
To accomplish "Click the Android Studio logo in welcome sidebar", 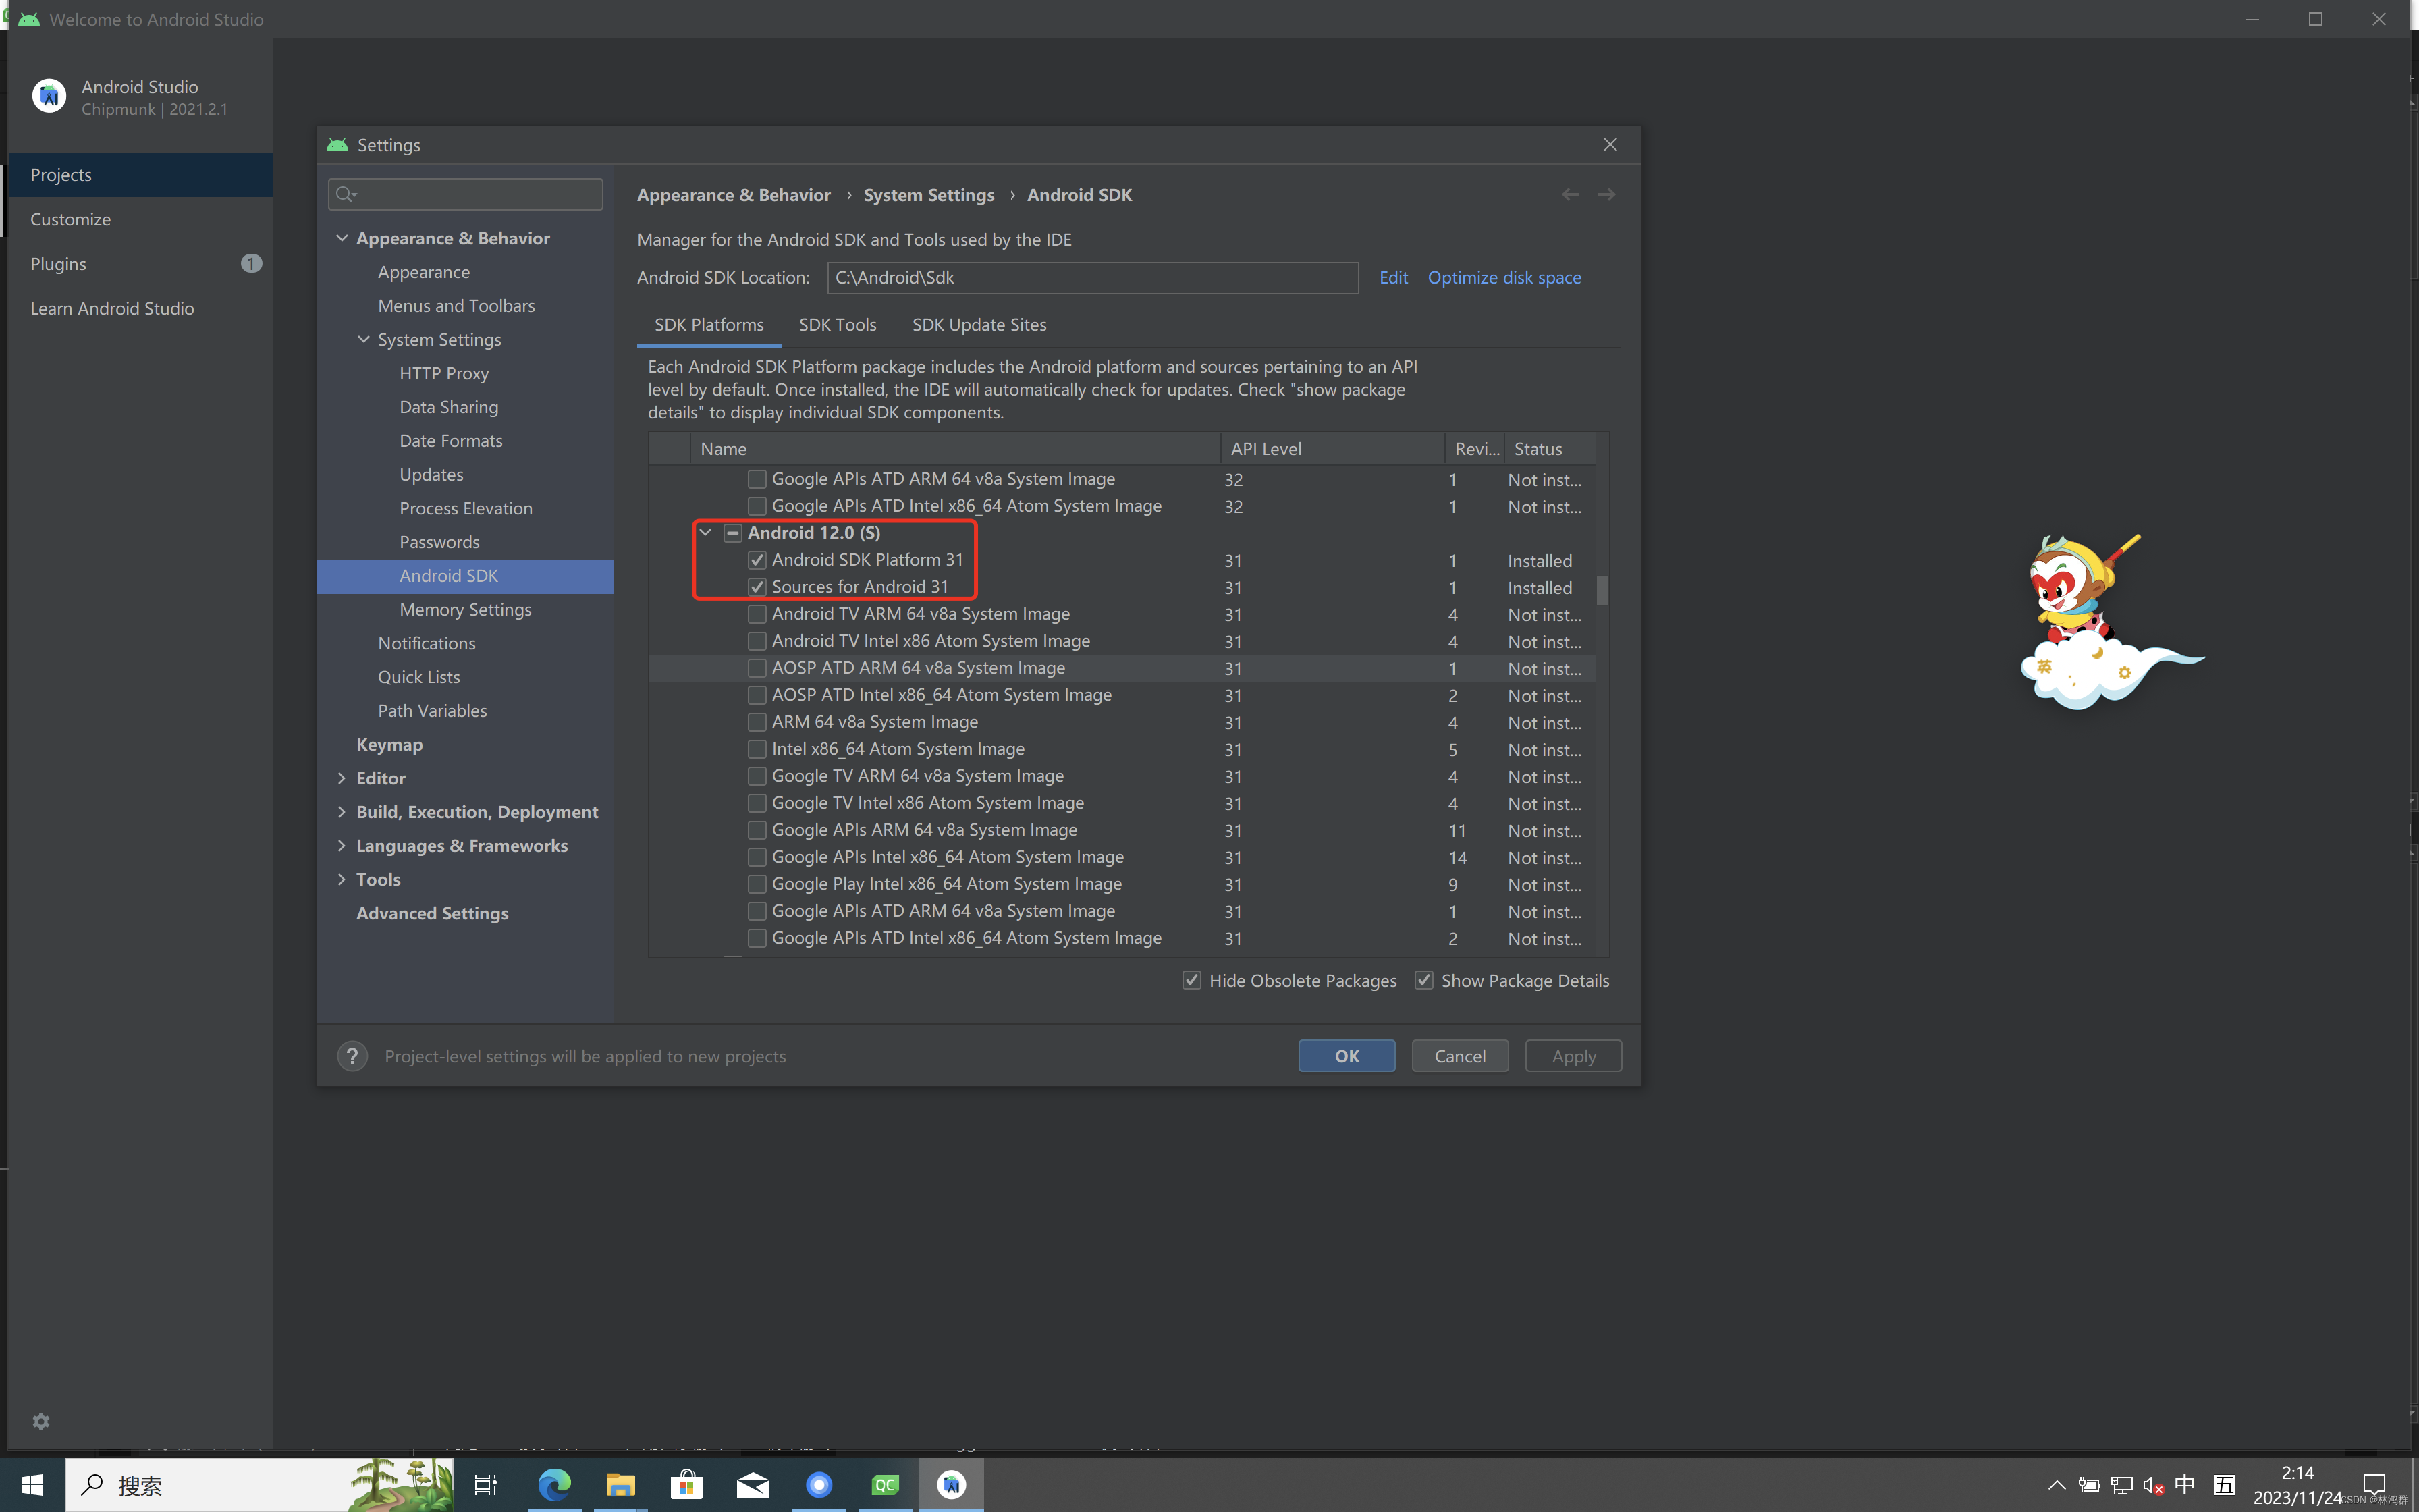I will (49, 96).
